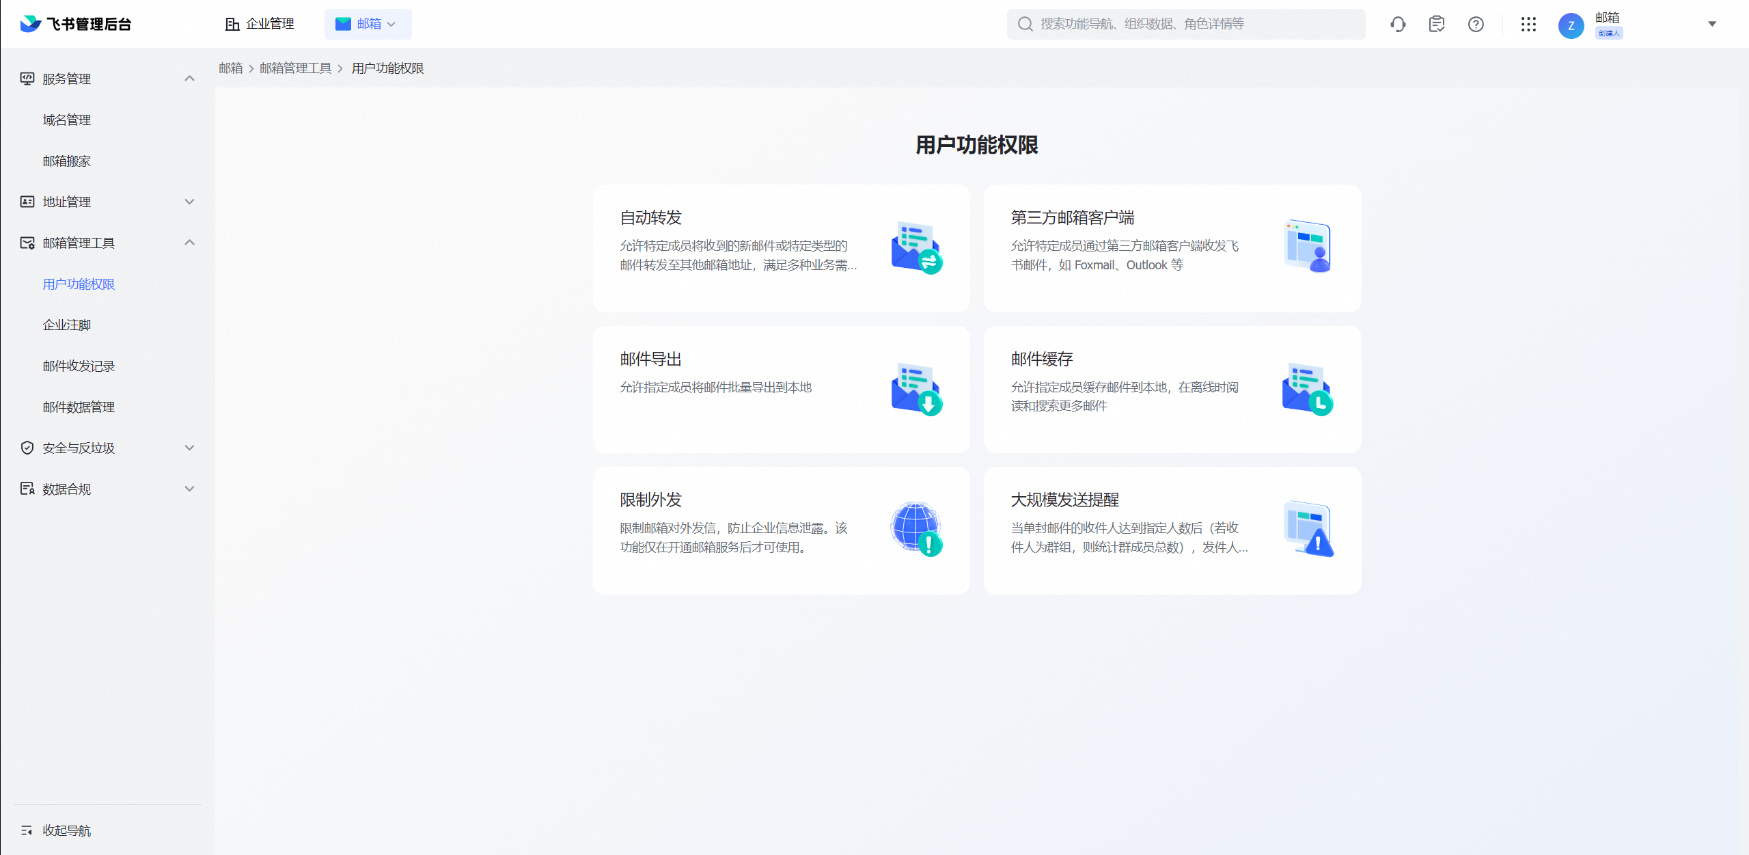
Task: Click the 邮箱管理工具 breadcrumb link
Action: 295,68
